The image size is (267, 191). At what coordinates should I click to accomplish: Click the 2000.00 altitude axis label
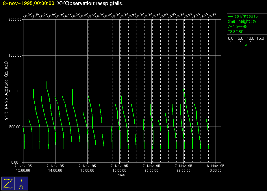point(15,20)
